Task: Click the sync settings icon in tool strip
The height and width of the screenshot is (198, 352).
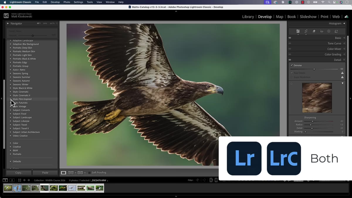Action: tap(336, 31)
